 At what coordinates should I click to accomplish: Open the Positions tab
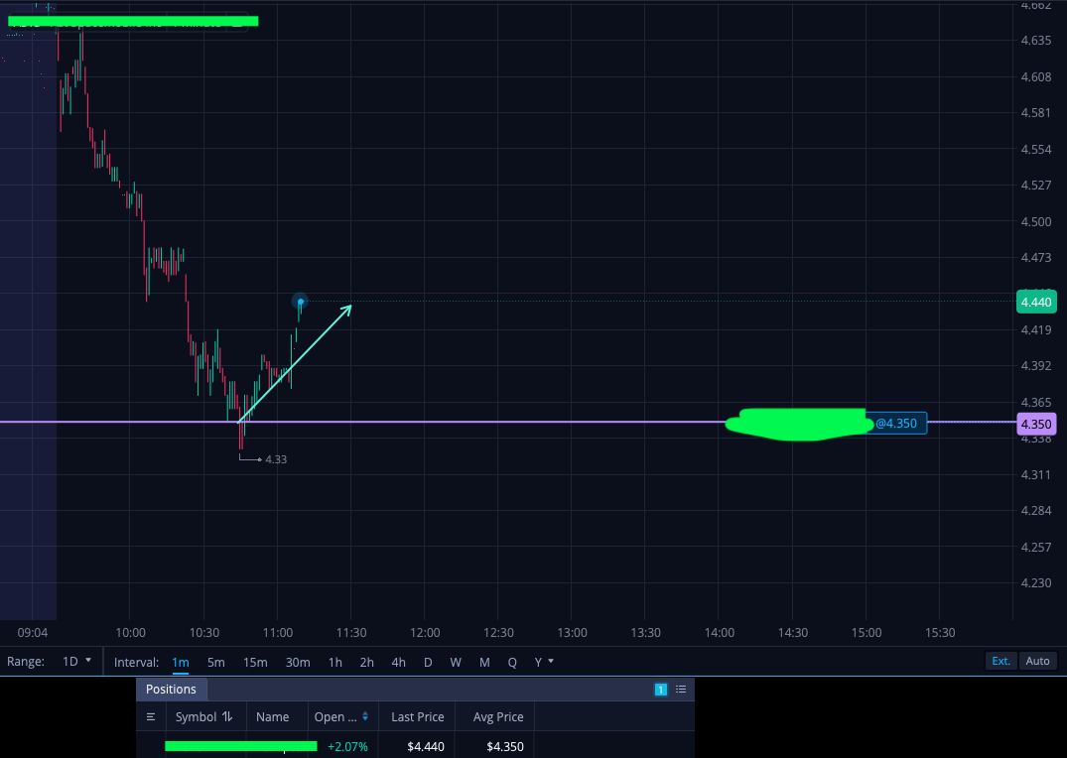click(x=171, y=690)
